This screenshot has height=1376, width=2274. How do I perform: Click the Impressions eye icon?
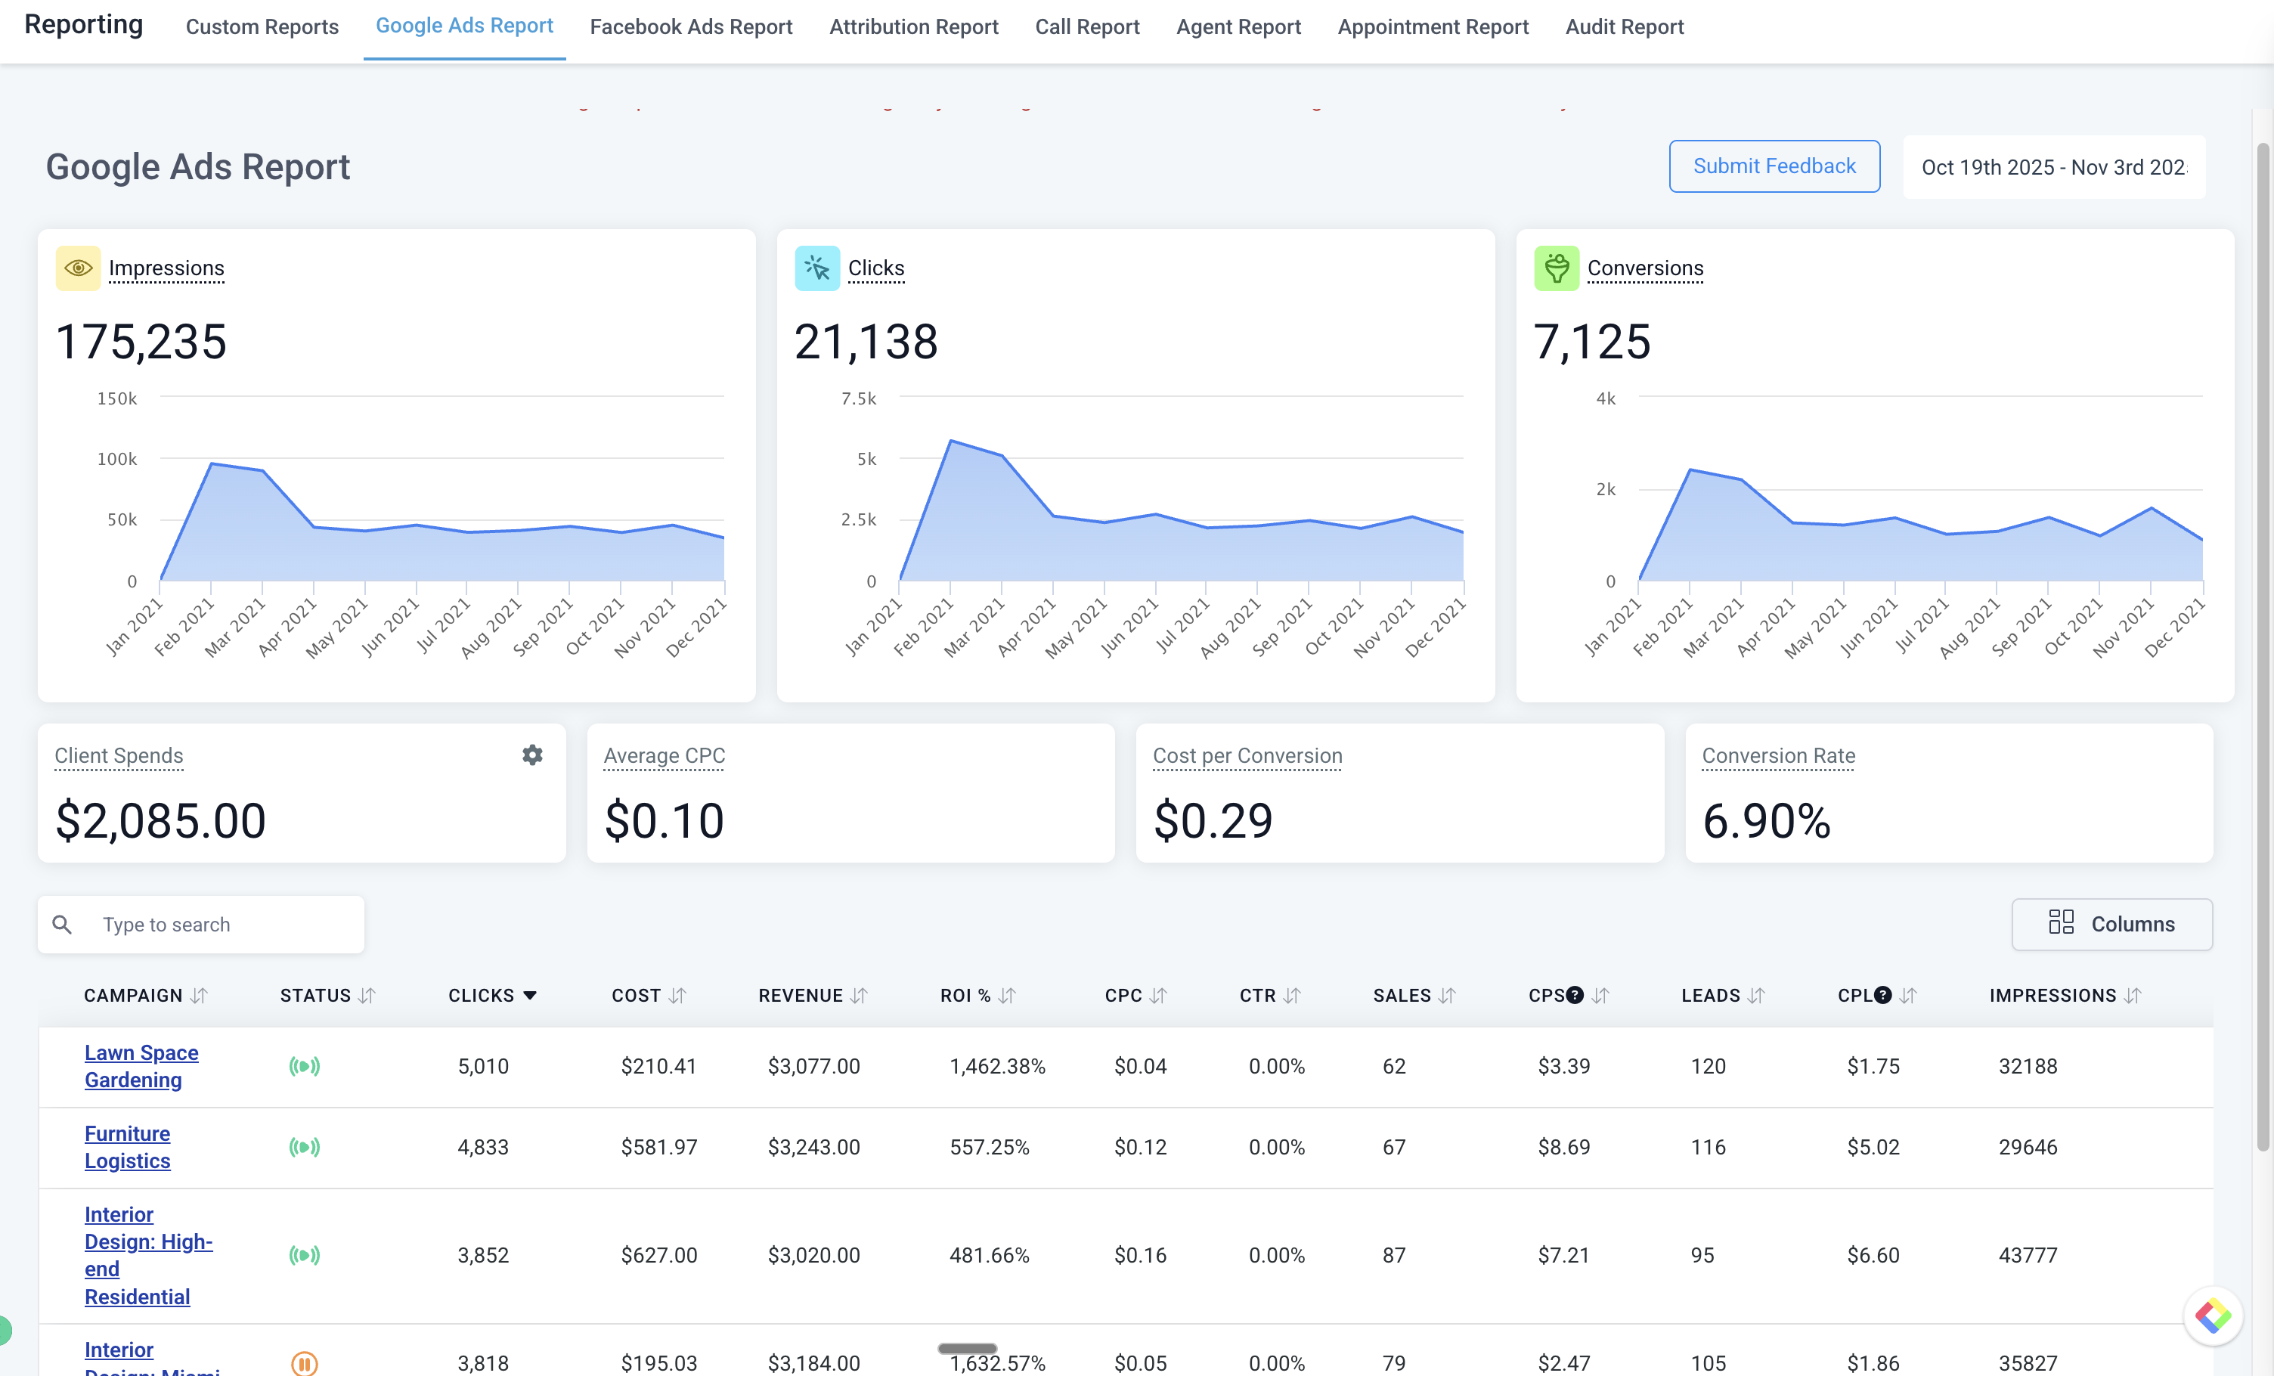[79, 268]
